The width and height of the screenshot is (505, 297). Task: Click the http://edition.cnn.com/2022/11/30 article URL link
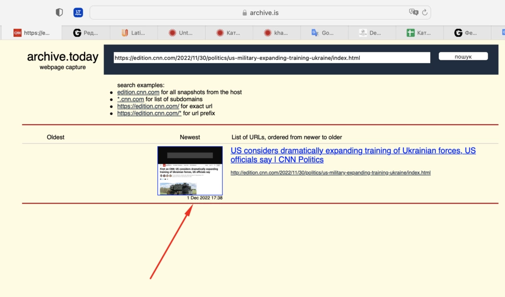tap(330, 172)
